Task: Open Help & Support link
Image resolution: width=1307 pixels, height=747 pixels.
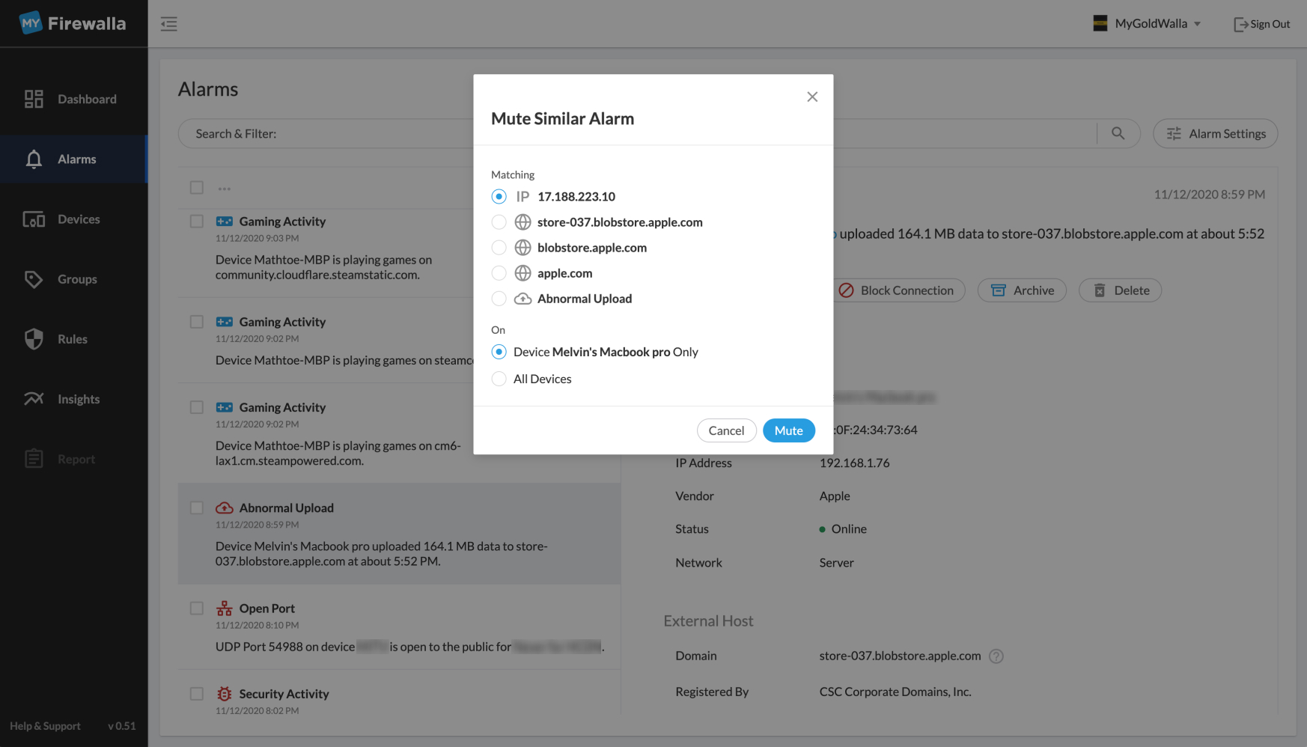Action: (x=45, y=726)
